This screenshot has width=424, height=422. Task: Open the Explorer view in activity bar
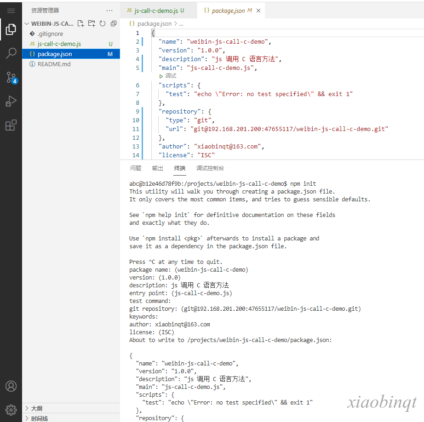[x=11, y=29]
